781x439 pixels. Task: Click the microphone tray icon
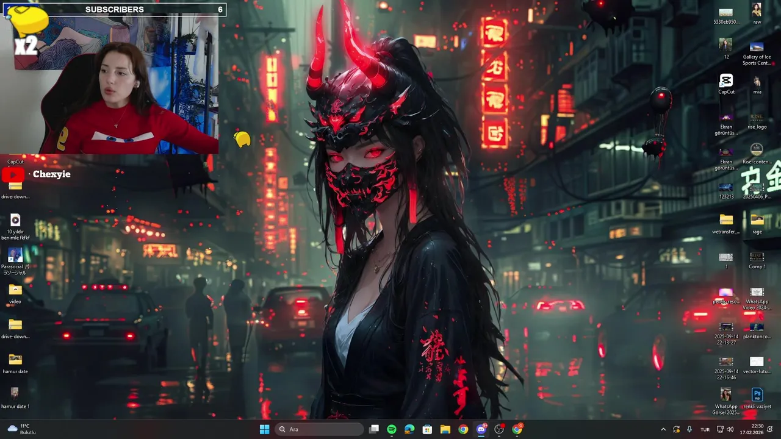689,429
